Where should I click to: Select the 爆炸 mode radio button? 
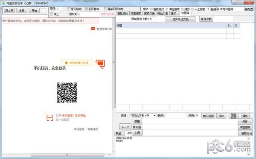pyautogui.click(x=182, y=9)
